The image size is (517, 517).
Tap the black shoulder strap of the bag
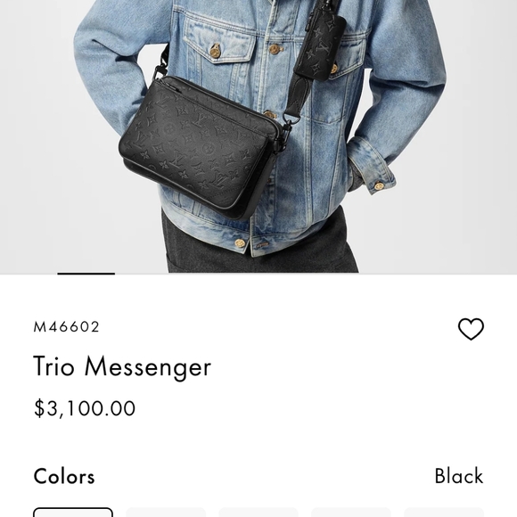(297, 97)
